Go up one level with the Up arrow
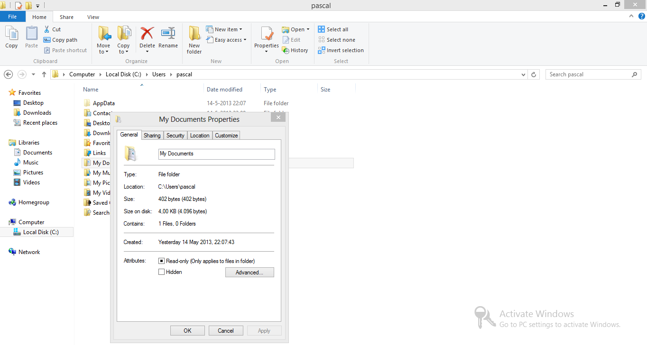647x345 pixels. click(44, 74)
